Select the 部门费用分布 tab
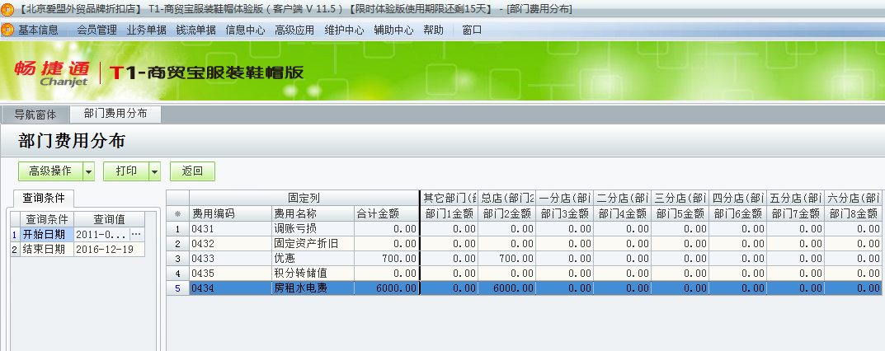Image resolution: width=885 pixels, height=351 pixels. tap(115, 114)
